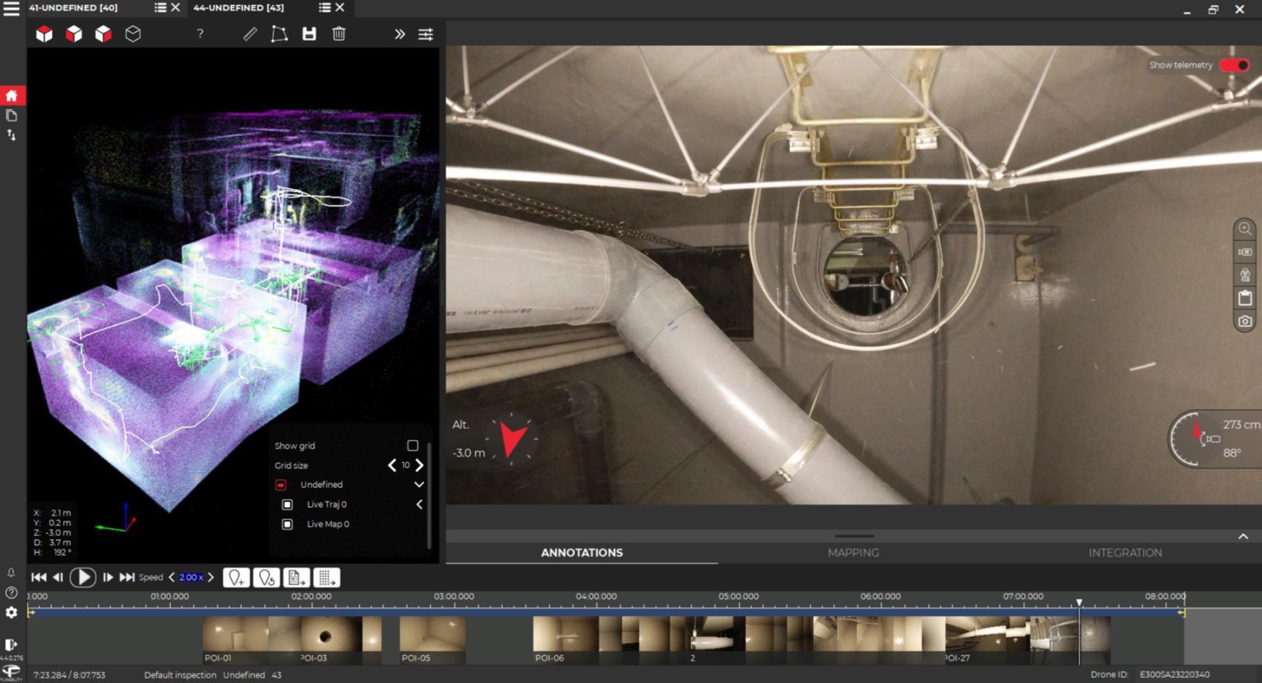Open the INTEGRATION tab
The image size is (1262, 683).
tap(1125, 553)
